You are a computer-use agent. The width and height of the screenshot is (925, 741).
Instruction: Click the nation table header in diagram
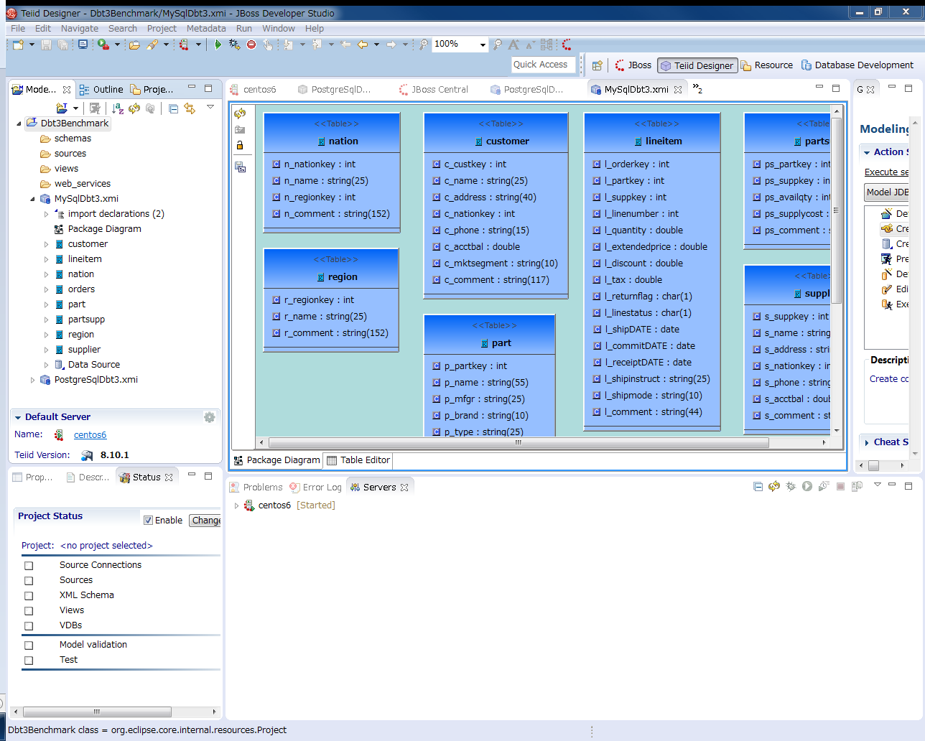pyautogui.click(x=332, y=133)
